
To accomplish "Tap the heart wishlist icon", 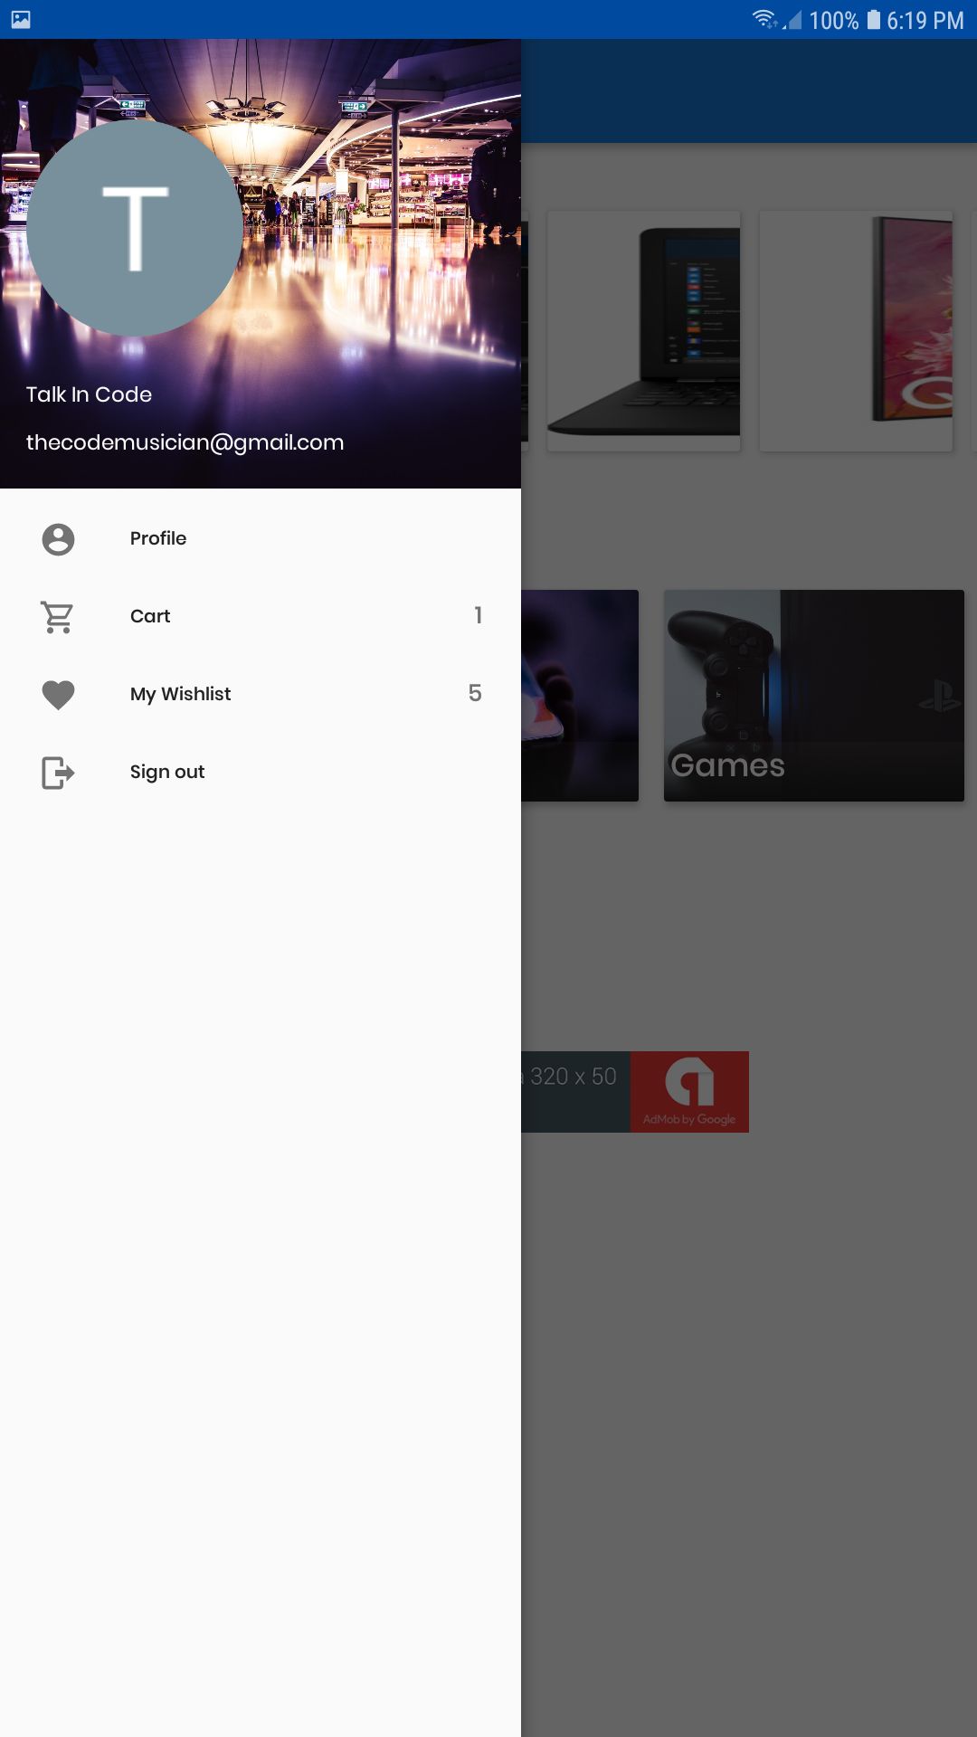I will pyautogui.click(x=58, y=695).
